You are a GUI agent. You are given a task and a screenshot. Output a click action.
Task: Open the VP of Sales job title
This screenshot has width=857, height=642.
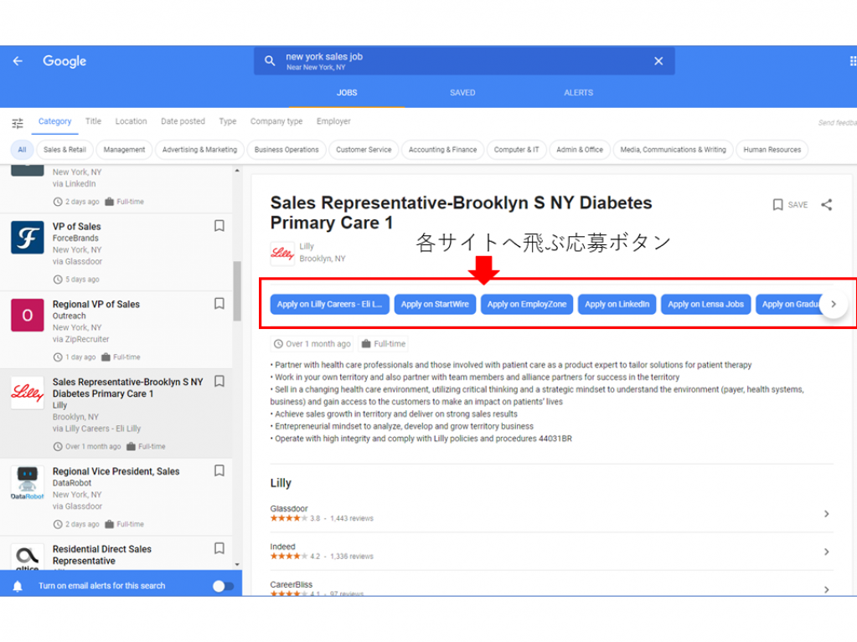[x=76, y=226]
